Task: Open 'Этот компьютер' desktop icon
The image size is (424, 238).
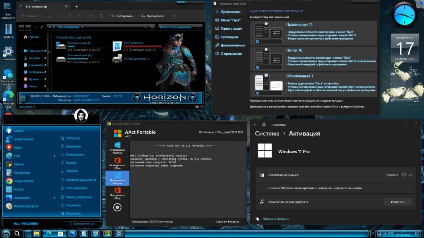Action: pos(8,10)
